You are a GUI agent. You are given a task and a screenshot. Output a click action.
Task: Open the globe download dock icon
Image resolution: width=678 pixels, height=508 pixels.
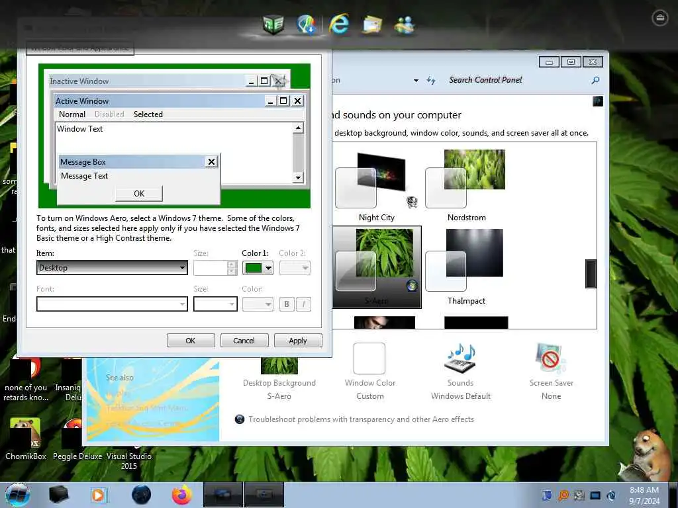307,24
